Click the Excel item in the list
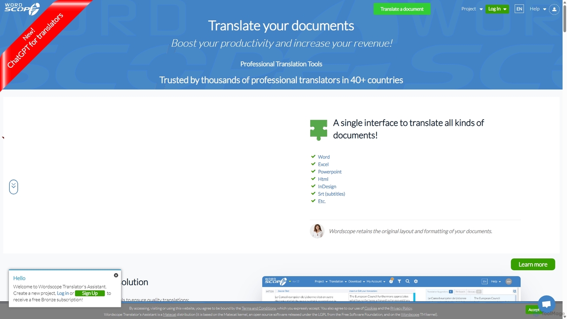Viewport: 567px width, 319px height. (x=323, y=164)
